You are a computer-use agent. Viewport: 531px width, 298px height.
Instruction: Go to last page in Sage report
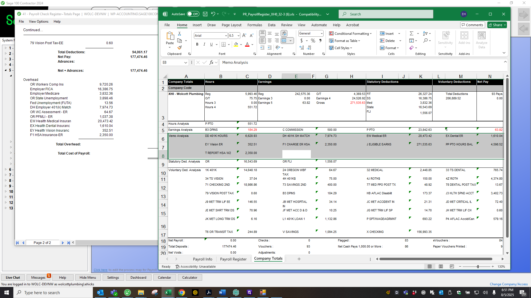[x=69, y=243]
